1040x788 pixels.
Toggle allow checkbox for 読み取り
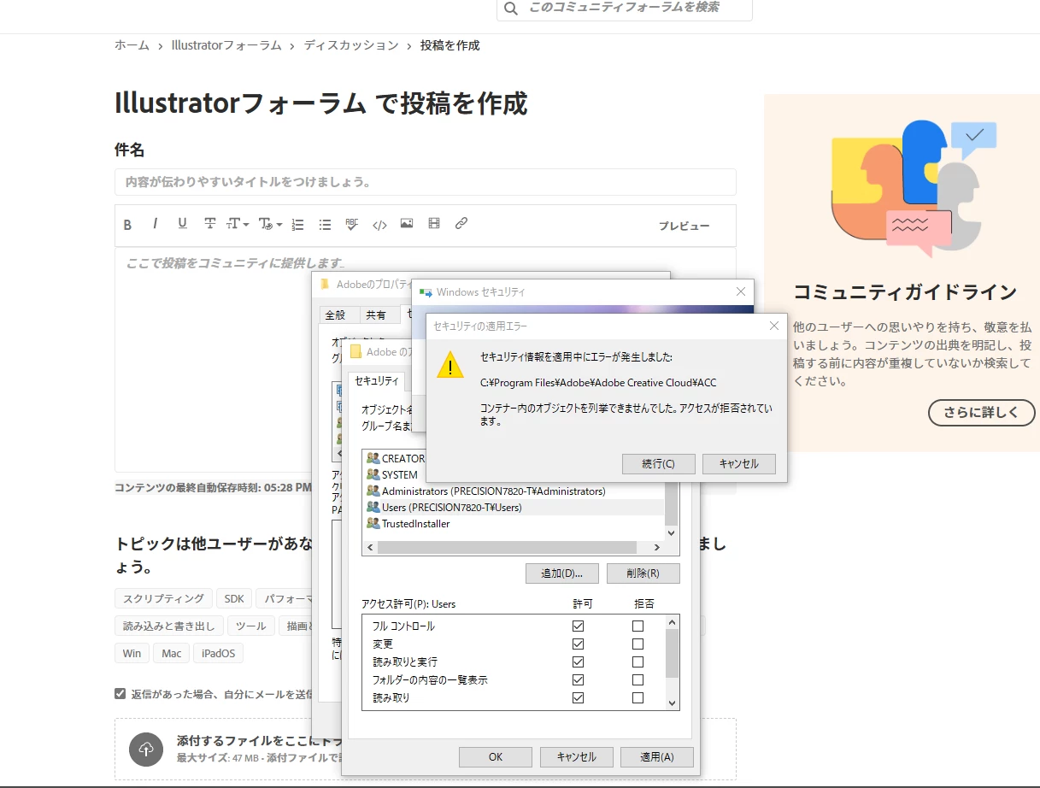coord(578,697)
